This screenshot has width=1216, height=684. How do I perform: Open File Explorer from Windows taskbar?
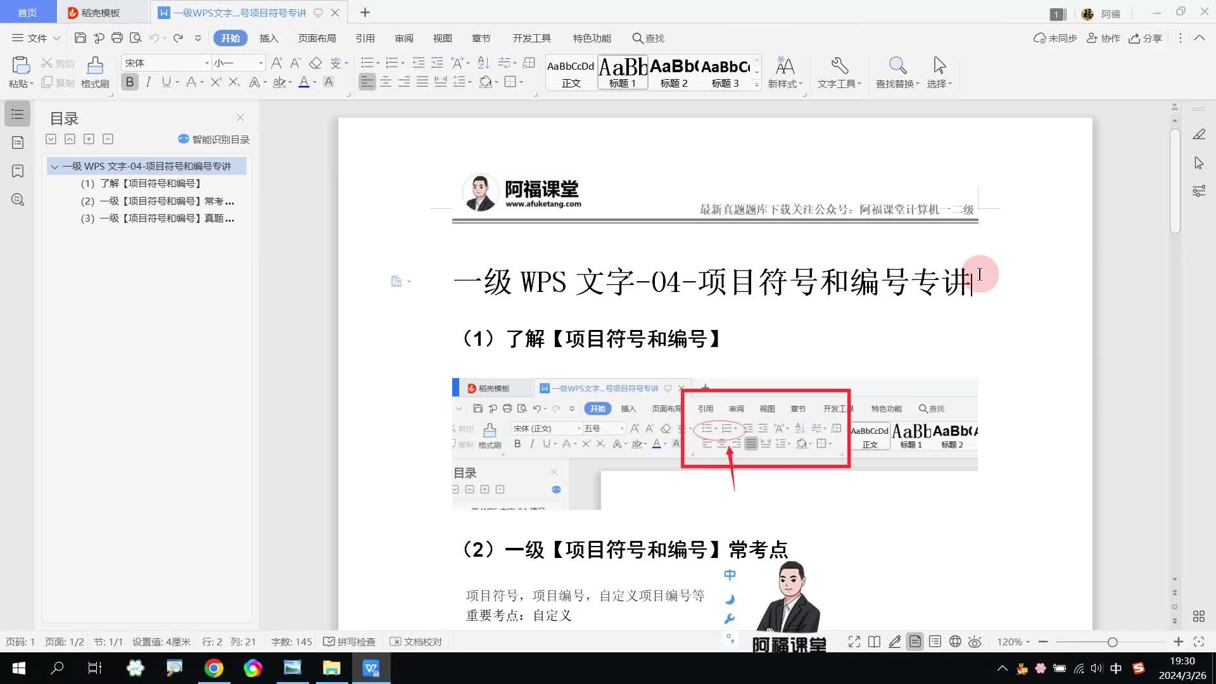(331, 668)
